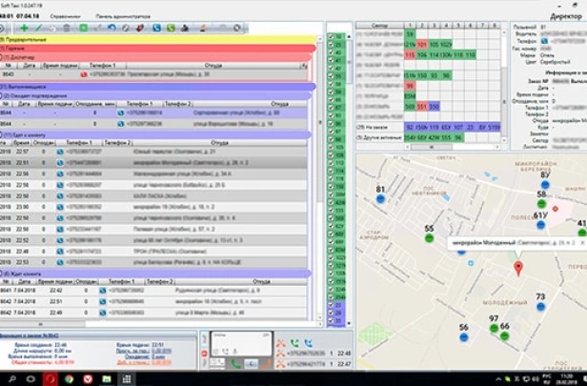Open Opera browser from the taskbar
Image resolution: width=587 pixels, height=386 pixels.
(x=50, y=378)
